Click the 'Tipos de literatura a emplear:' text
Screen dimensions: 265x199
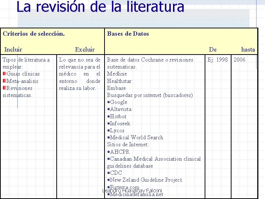[x=26, y=63]
